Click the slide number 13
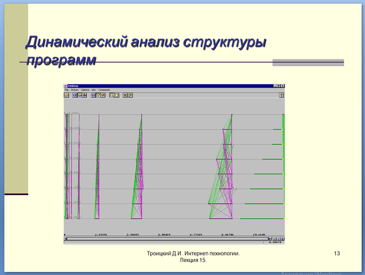The image size is (365, 275). (337, 253)
